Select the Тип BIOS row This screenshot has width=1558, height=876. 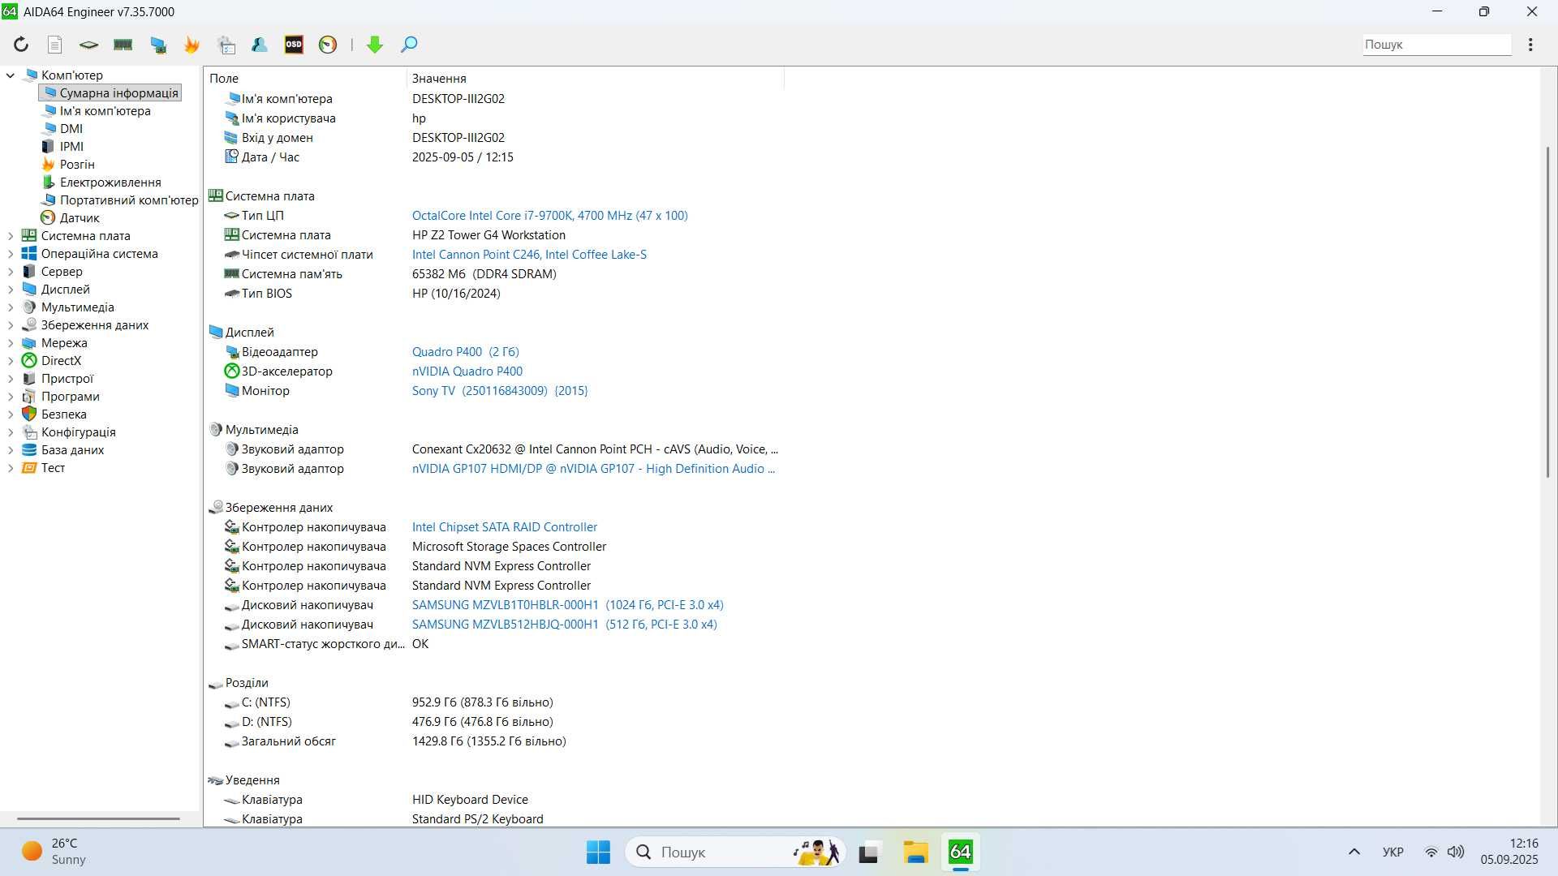coord(493,294)
